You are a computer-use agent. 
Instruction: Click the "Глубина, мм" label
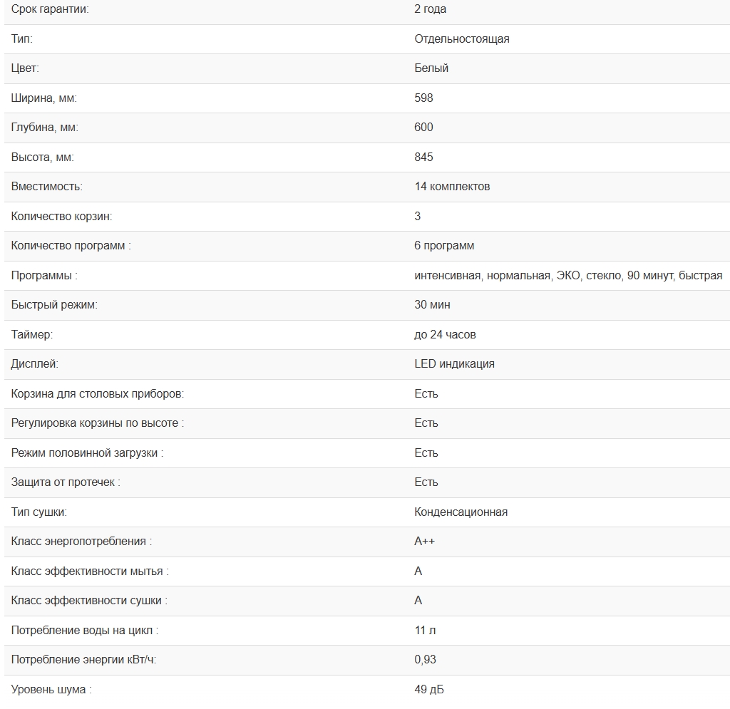click(x=45, y=128)
